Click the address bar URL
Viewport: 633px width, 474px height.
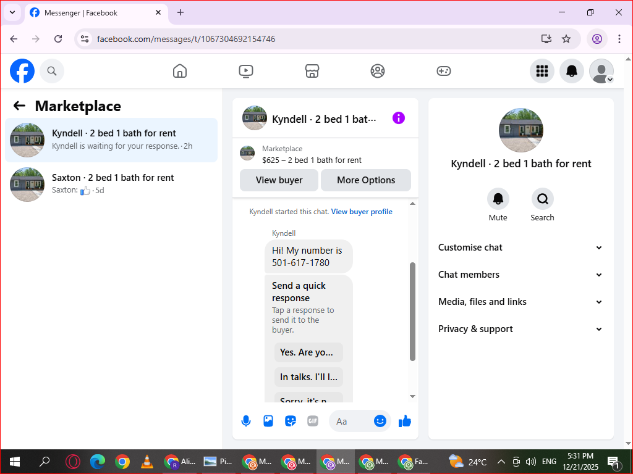(x=186, y=39)
